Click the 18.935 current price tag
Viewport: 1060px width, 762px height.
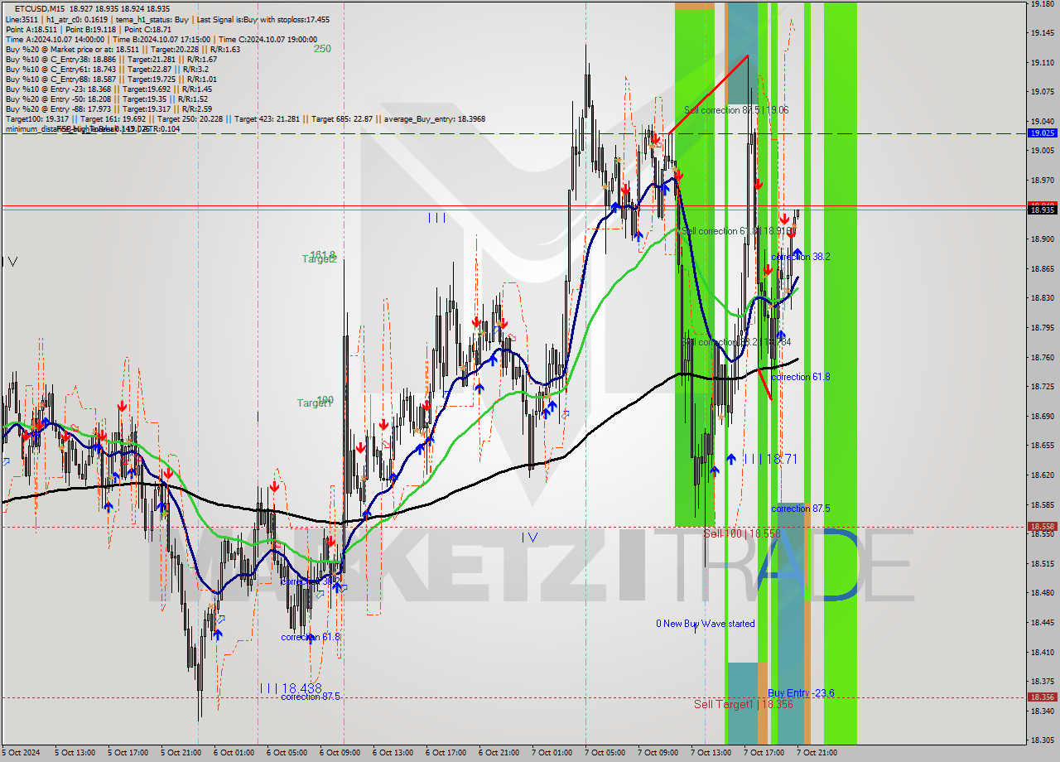tap(1042, 210)
